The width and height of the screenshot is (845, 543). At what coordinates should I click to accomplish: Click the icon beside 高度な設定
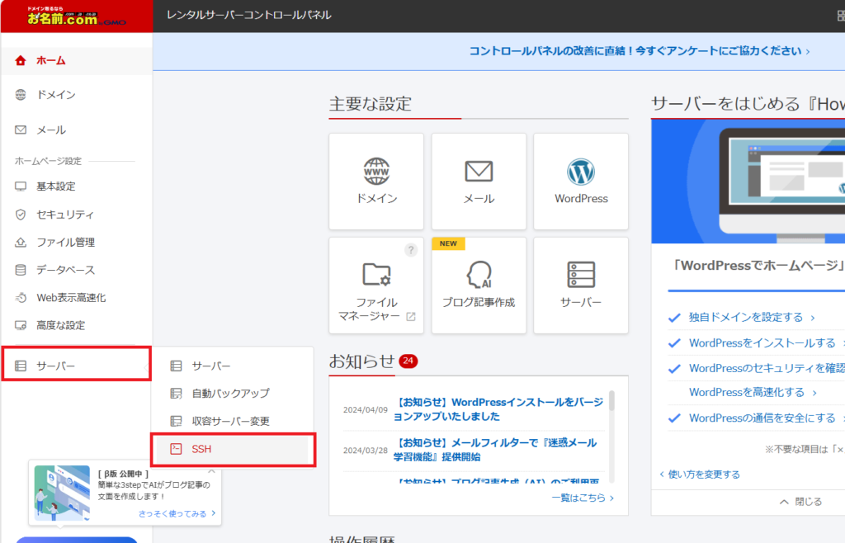[x=21, y=325]
